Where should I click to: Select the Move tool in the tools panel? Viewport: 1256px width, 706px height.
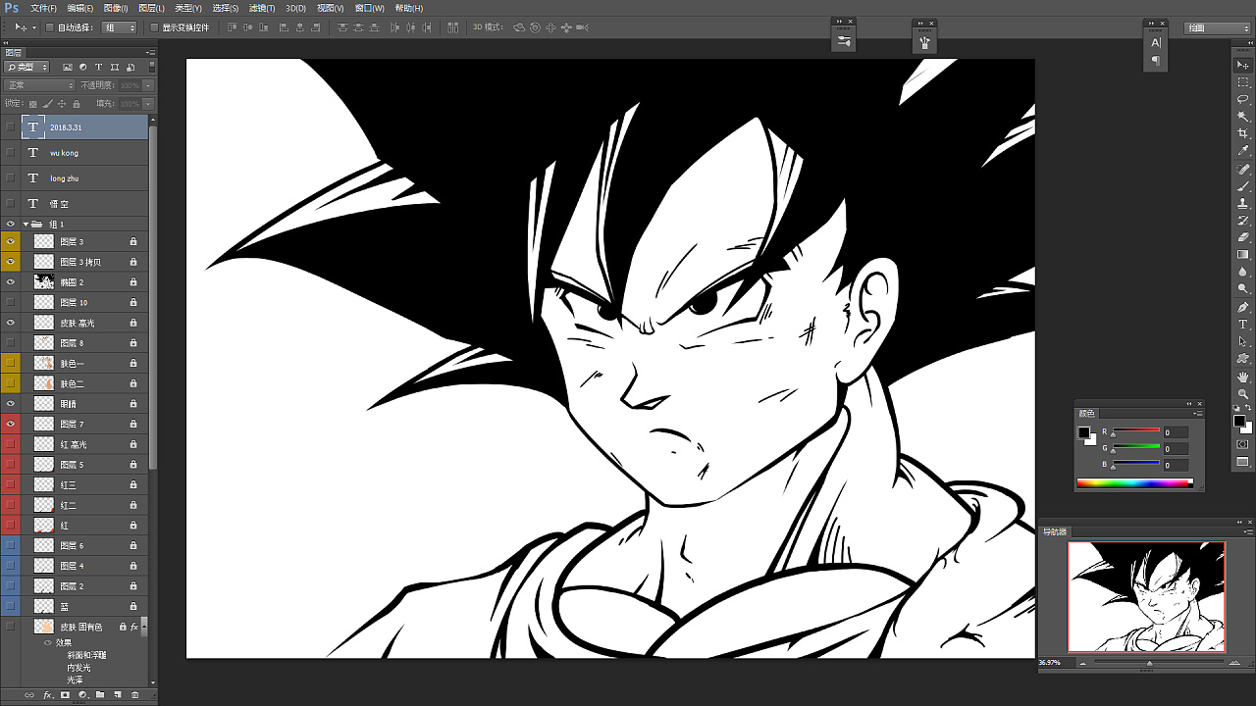click(1243, 65)
